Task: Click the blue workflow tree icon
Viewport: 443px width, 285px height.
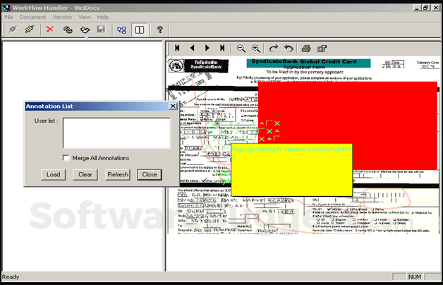Action: tap(121, 30)
